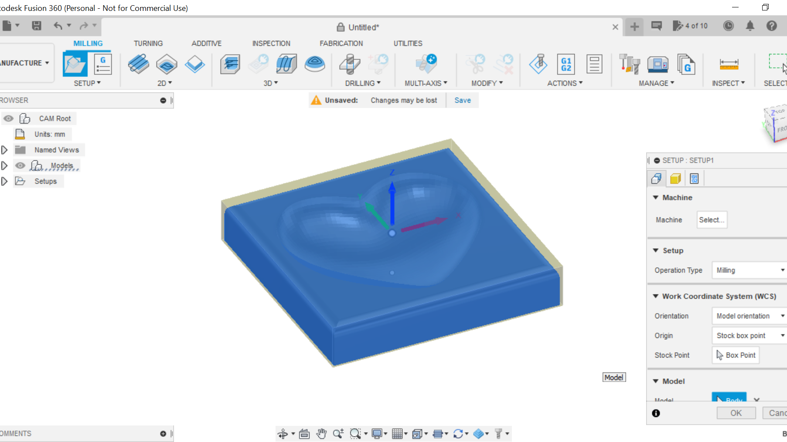Screen dimensions: 787x442
Task: Open the DRILLING dropdown menu label
Action: point(363,83)
